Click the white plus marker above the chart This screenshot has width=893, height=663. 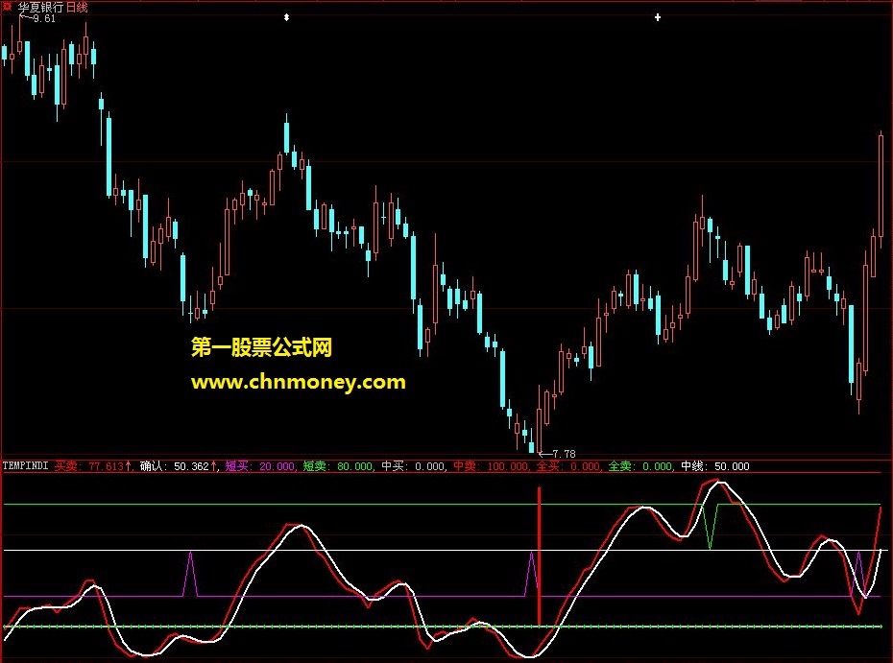(657, 17)
